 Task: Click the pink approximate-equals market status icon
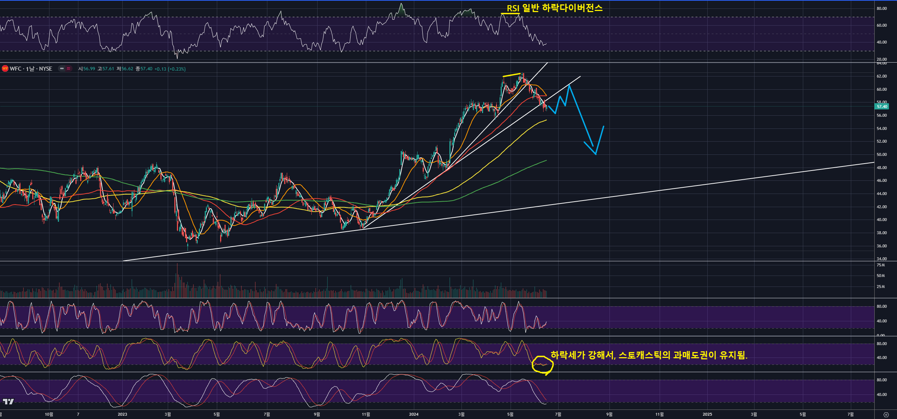coord(69,68)
